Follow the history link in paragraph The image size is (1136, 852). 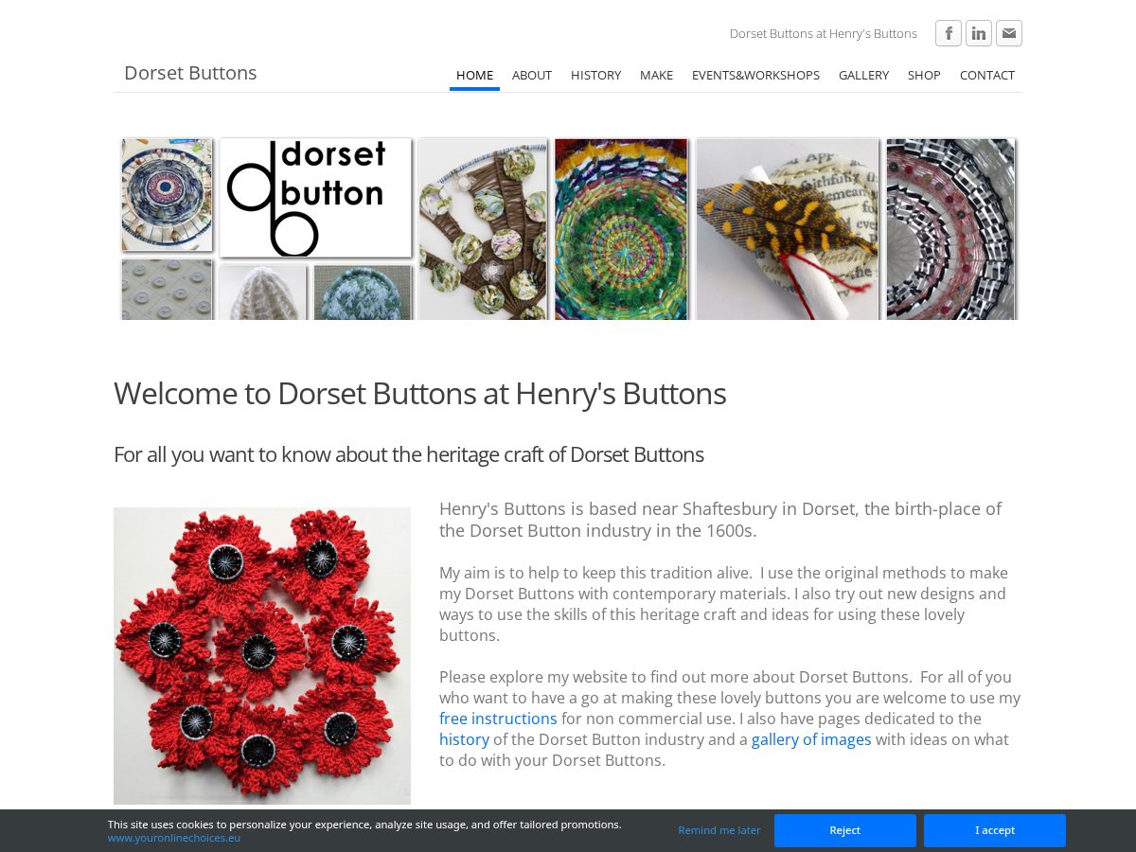[x=464, y=739]
